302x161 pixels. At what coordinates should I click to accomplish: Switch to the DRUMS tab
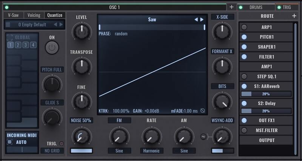[x=256, y=7]
